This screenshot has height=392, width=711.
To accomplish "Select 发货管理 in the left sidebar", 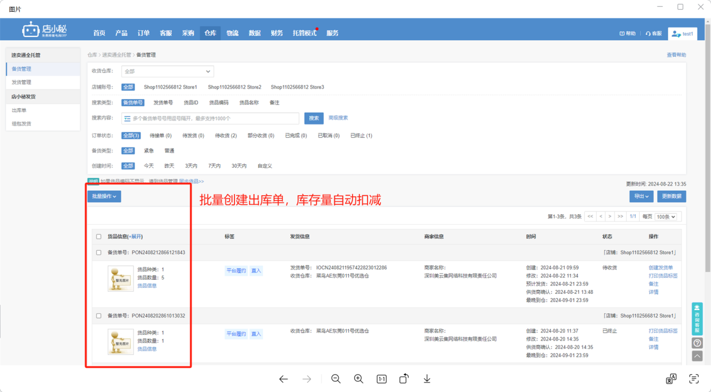I will pos(22,82).
